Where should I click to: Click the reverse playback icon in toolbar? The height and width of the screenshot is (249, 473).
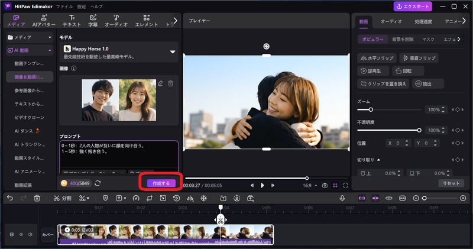tap(176, 198)
